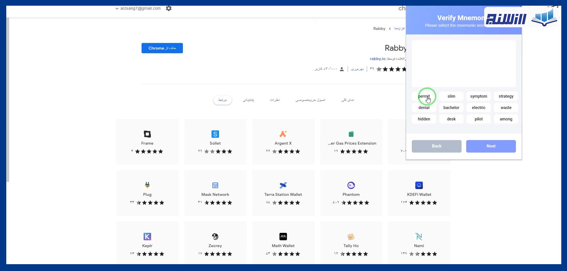Click the Gas Prices Extension icon
The height and width of the screenshot is (271, 567).
click(351, 134)
